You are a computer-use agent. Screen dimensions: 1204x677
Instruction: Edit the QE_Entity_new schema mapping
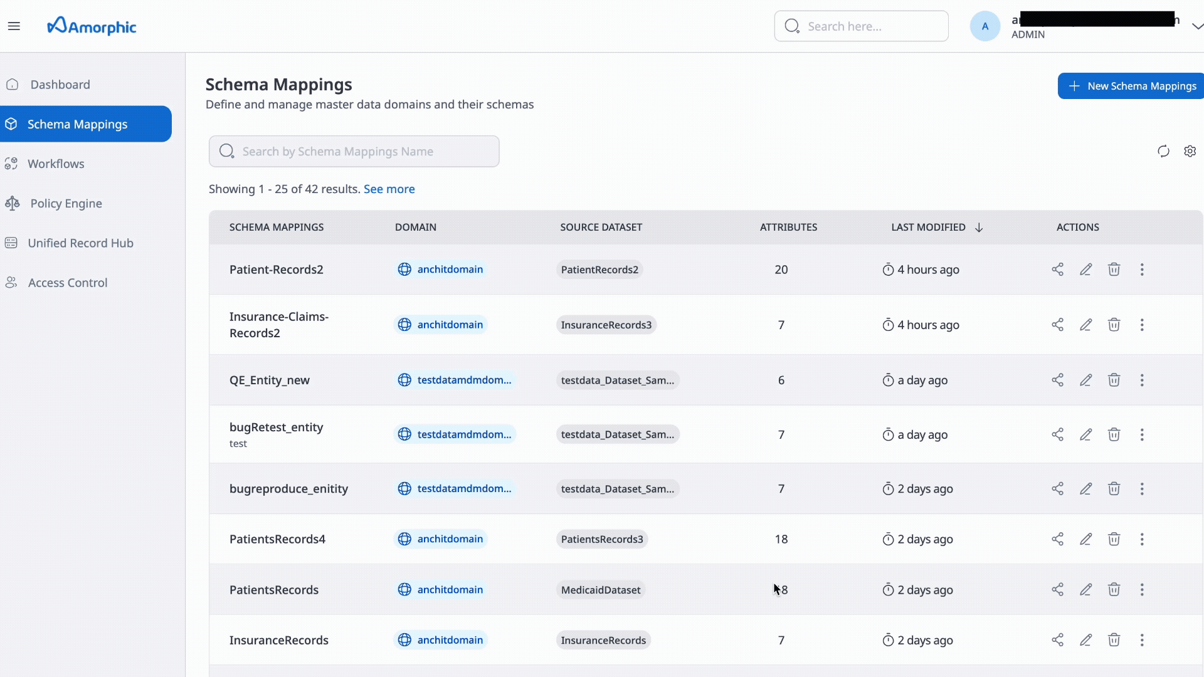[x=1085, y=380]
